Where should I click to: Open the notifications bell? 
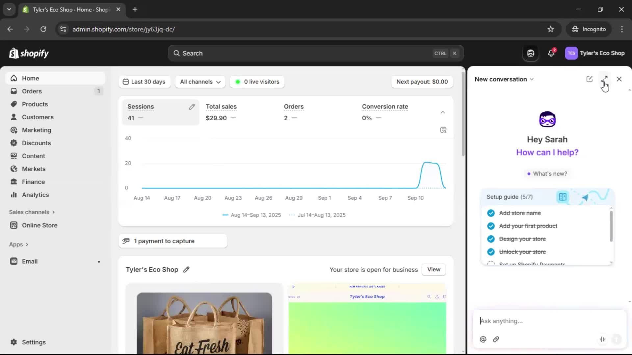click(551, 53)
